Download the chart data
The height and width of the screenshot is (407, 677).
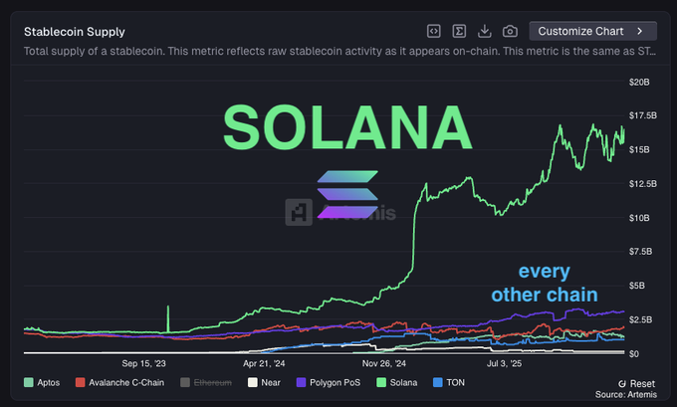tap(485, 31)
